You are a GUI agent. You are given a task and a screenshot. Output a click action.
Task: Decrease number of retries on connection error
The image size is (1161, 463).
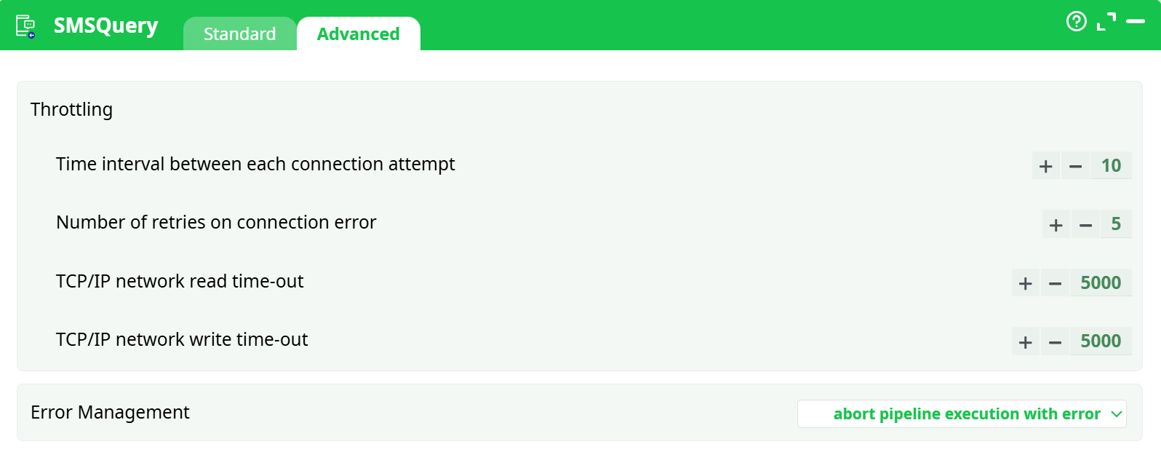coord(1085,225)
